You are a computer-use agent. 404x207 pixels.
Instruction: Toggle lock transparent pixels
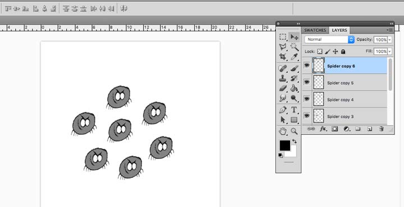tap(319, 51)
